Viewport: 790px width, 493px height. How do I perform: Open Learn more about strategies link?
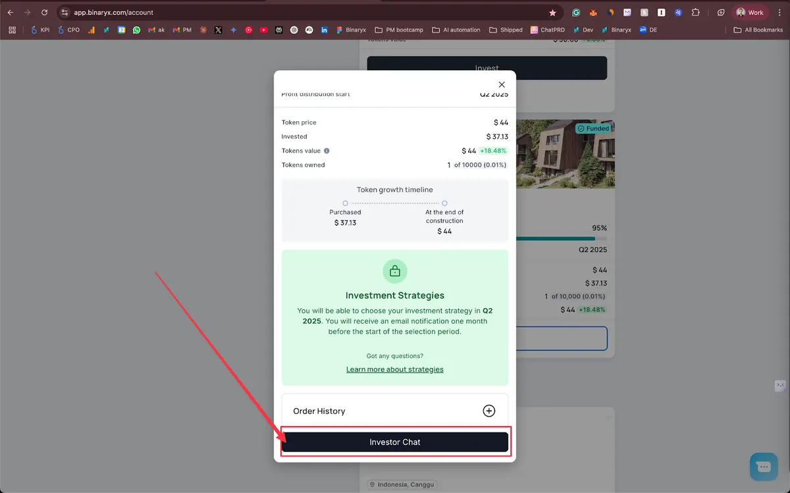395,369
